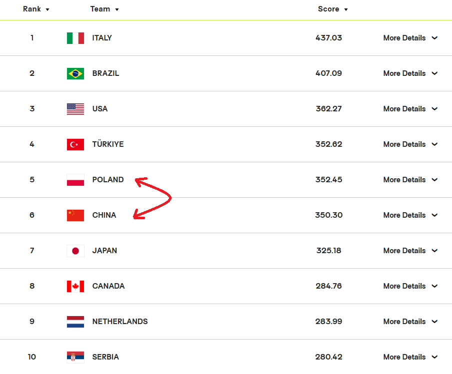The image size is (452, 374).
Task: Sort the table by Rank column
Action: coord(36,9)
